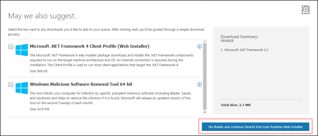Click the malicious software tool description paragraph

tap(111, 98)
